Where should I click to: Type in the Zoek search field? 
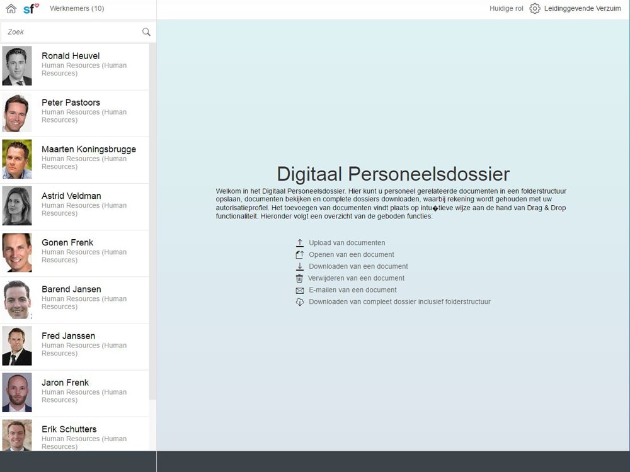click(72, 32)
